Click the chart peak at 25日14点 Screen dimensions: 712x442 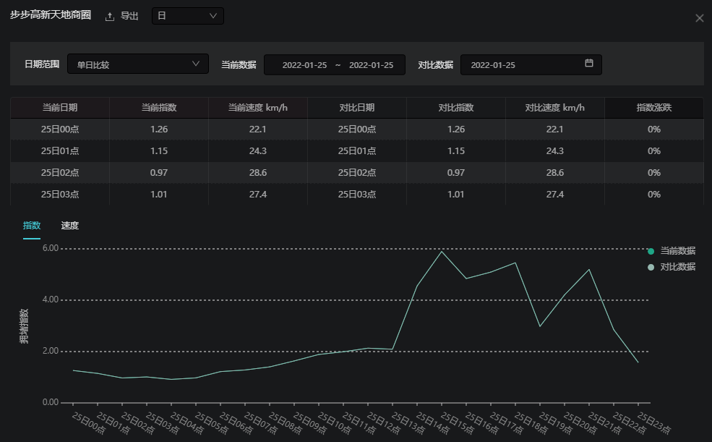point(442,252)
